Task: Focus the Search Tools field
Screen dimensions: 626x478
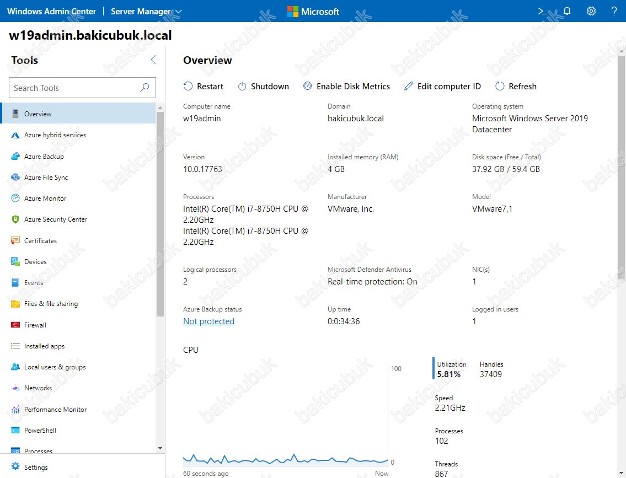Action: (82, 87)
